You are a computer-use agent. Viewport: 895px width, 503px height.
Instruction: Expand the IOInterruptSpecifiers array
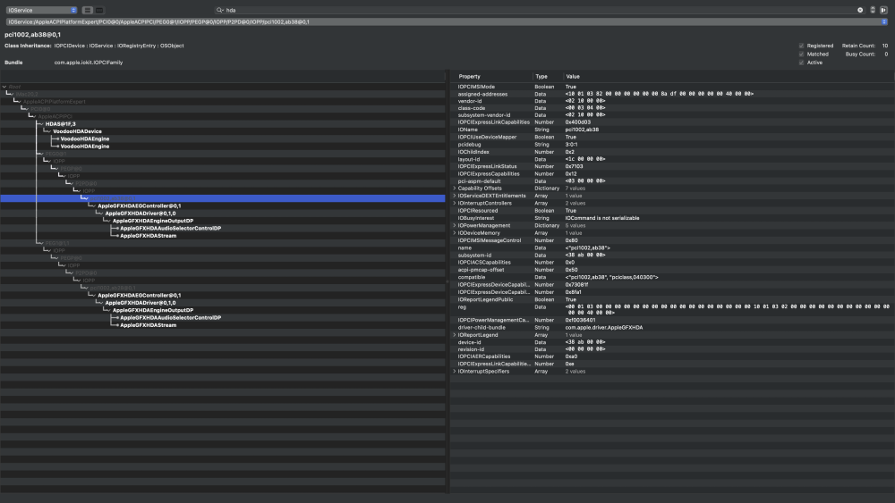tap(455, 372)
